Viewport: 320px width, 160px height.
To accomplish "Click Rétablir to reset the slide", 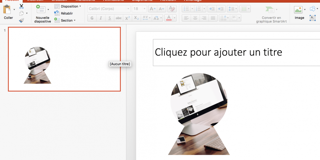I will 64,13.
